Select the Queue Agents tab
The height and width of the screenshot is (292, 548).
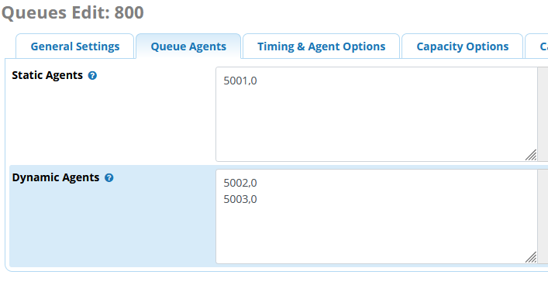click(188, 46)
